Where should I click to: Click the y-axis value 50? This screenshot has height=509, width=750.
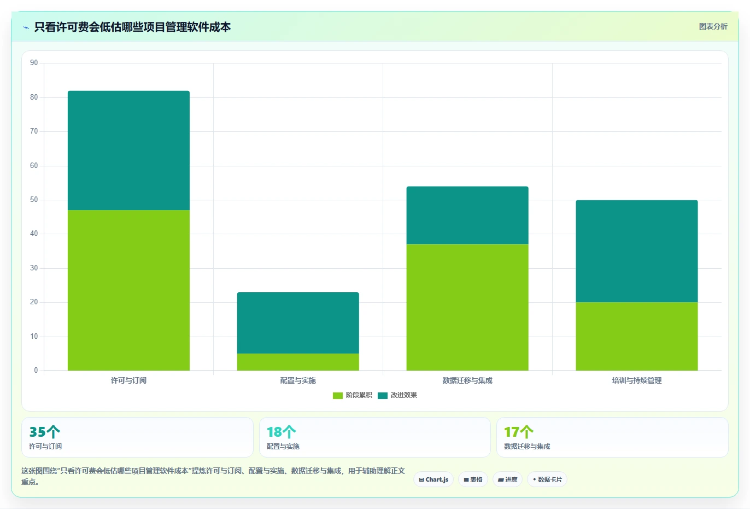coord(34,200)
